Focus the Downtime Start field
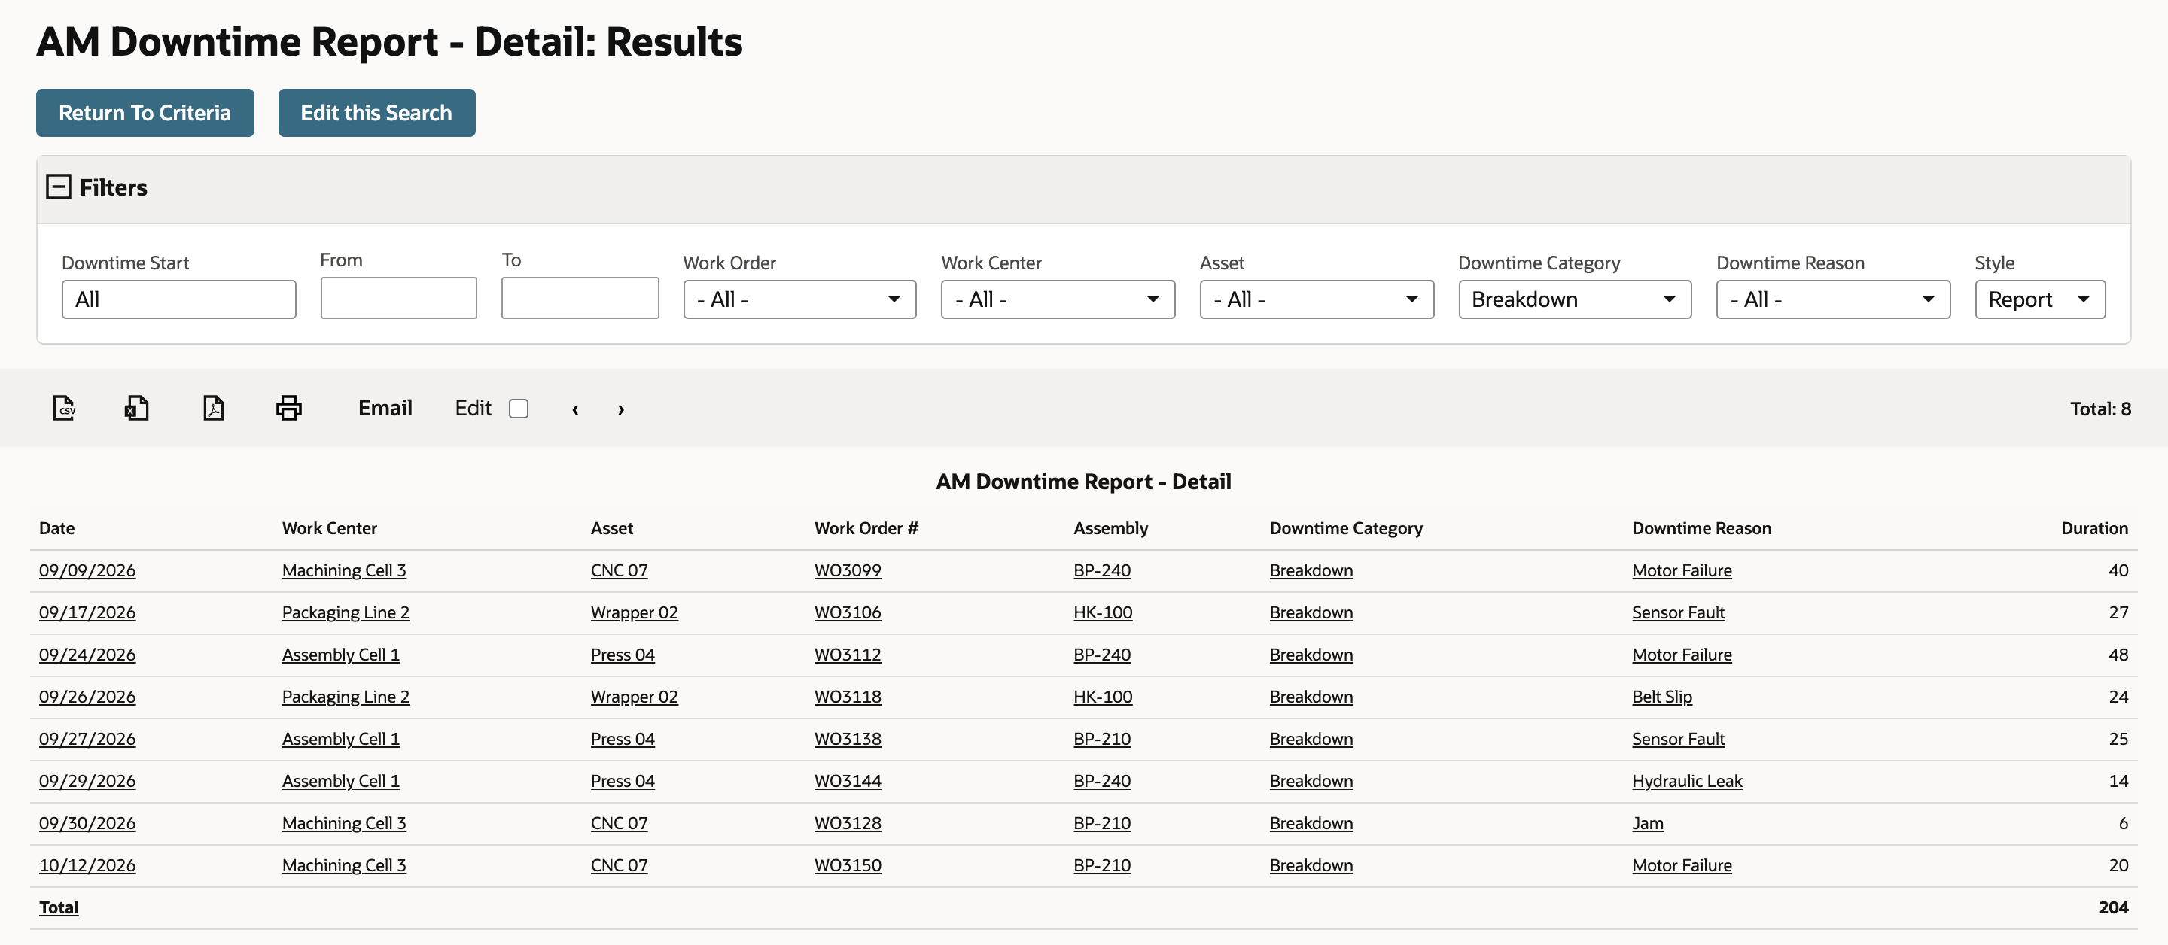2168x945 pixels. (x=178, y=299)
